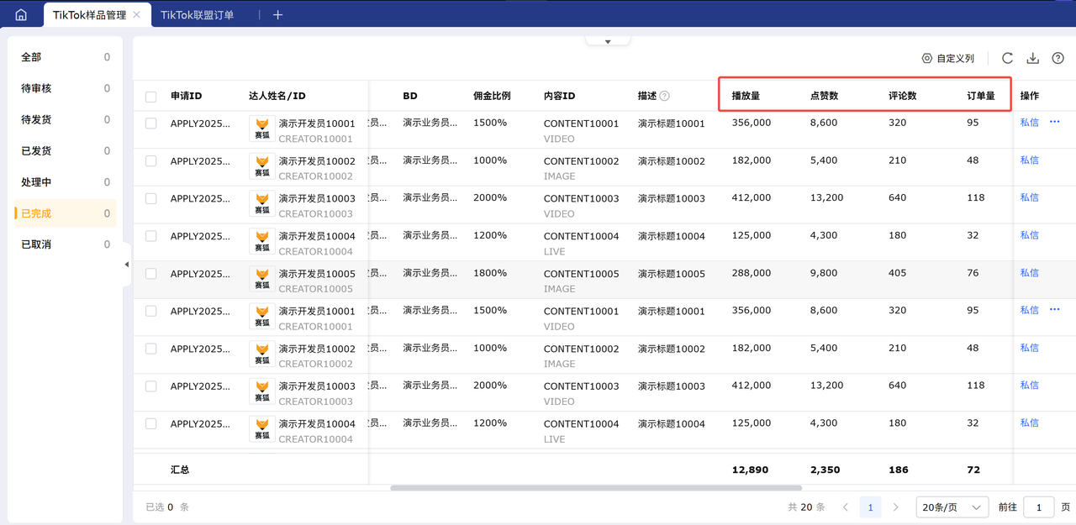
Task: Focus the 前往 page number input
Action: pos(1039,507)
